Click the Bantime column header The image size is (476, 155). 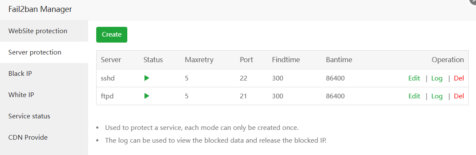pyautogui.click(x=339, y=60)
